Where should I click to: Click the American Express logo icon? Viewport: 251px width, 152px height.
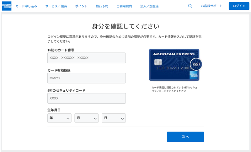tap(7, 6)
